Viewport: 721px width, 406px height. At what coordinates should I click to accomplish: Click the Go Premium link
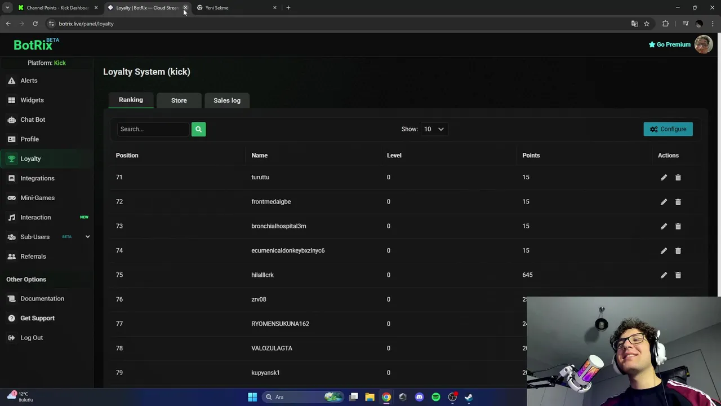669,45
